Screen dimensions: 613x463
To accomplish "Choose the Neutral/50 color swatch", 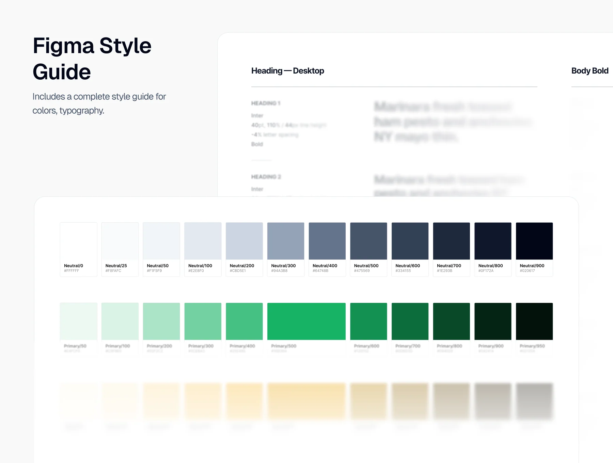I will pyautogui.click(x=161, y=241).
